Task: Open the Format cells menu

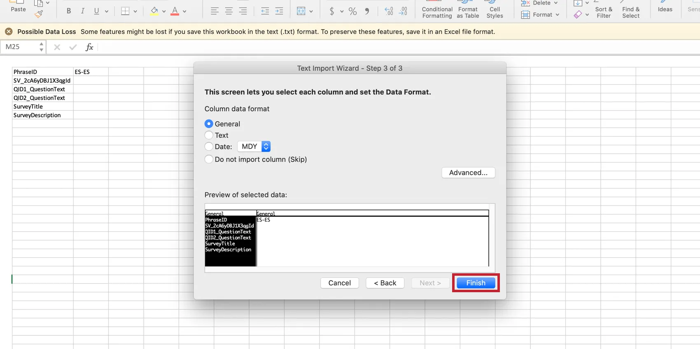Action: coord(540,15)
